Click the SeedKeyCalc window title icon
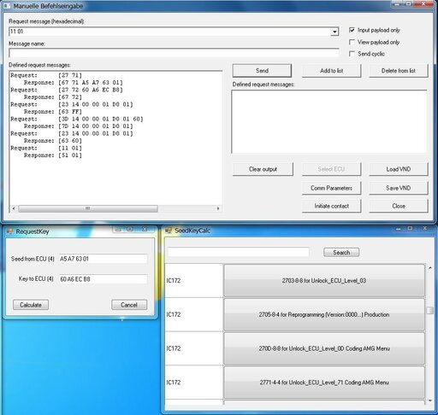This screenshot has height=415, width=438. [x=169, y=231]
